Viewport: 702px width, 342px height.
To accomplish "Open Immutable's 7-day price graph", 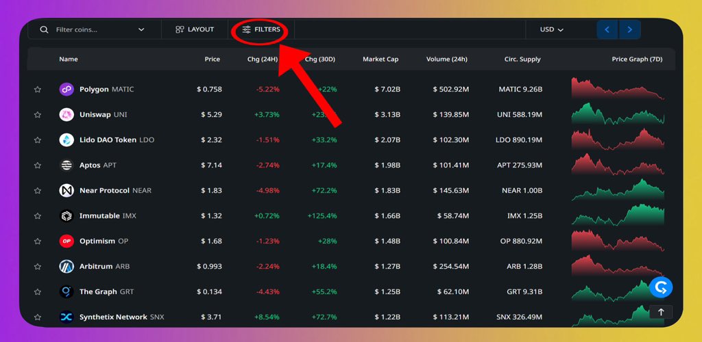I will tap(618, 215).
